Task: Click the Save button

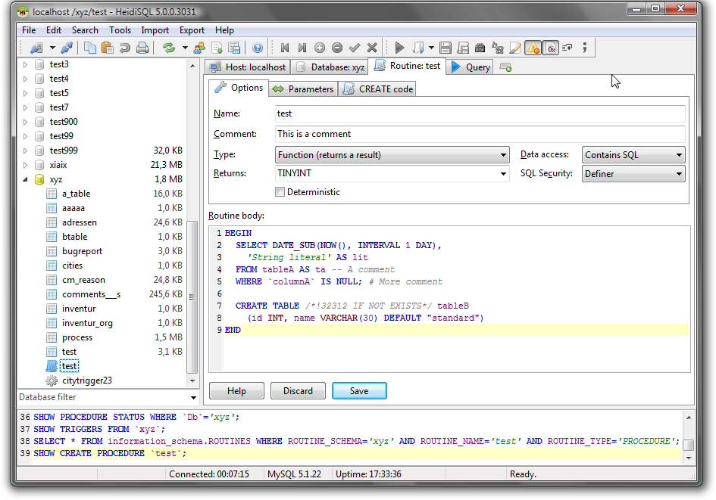Action: click(x=359, y=391)
